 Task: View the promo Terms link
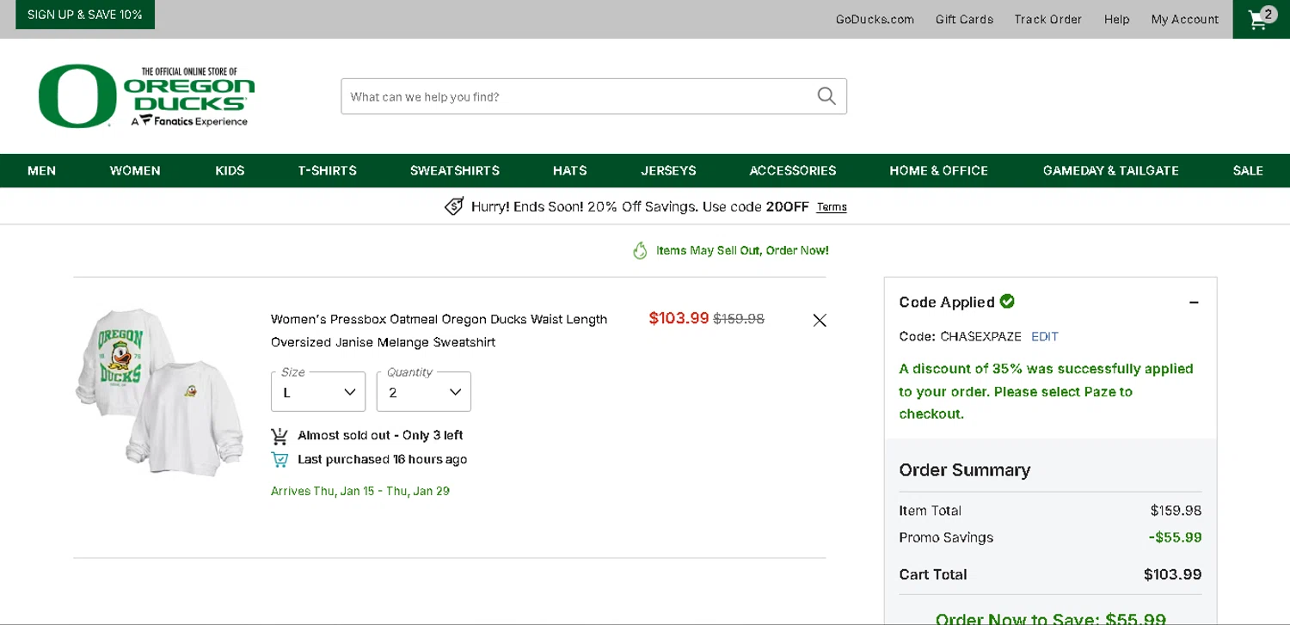point(832,207)
